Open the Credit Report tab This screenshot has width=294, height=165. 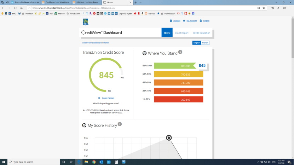pyautogui.click(x=181, y=33)
